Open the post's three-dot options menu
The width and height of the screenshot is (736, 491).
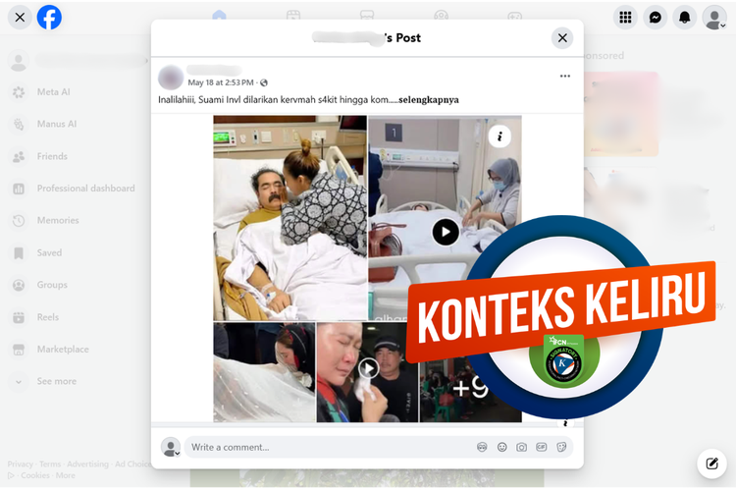pyautogui.click(x=565, y=76)
